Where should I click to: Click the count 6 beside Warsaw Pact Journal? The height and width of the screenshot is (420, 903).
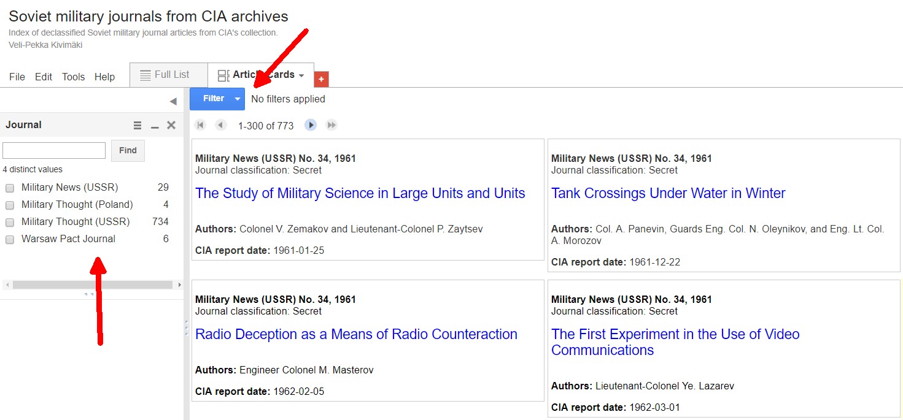click(166, 239)
